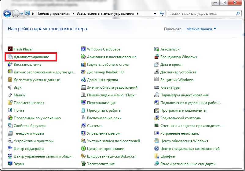Open the Защитник Windows icon
Image resolution: width=245 pixels, height=171 pixels.
point(157,80)
